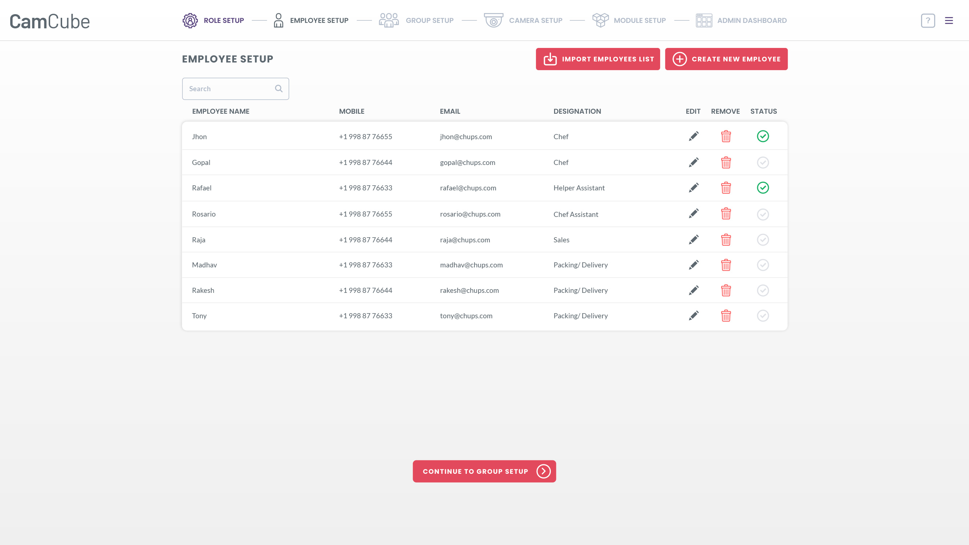This screenshot has height=545, width=969.
Task: Click Create New Employee button
Action: 726,59
